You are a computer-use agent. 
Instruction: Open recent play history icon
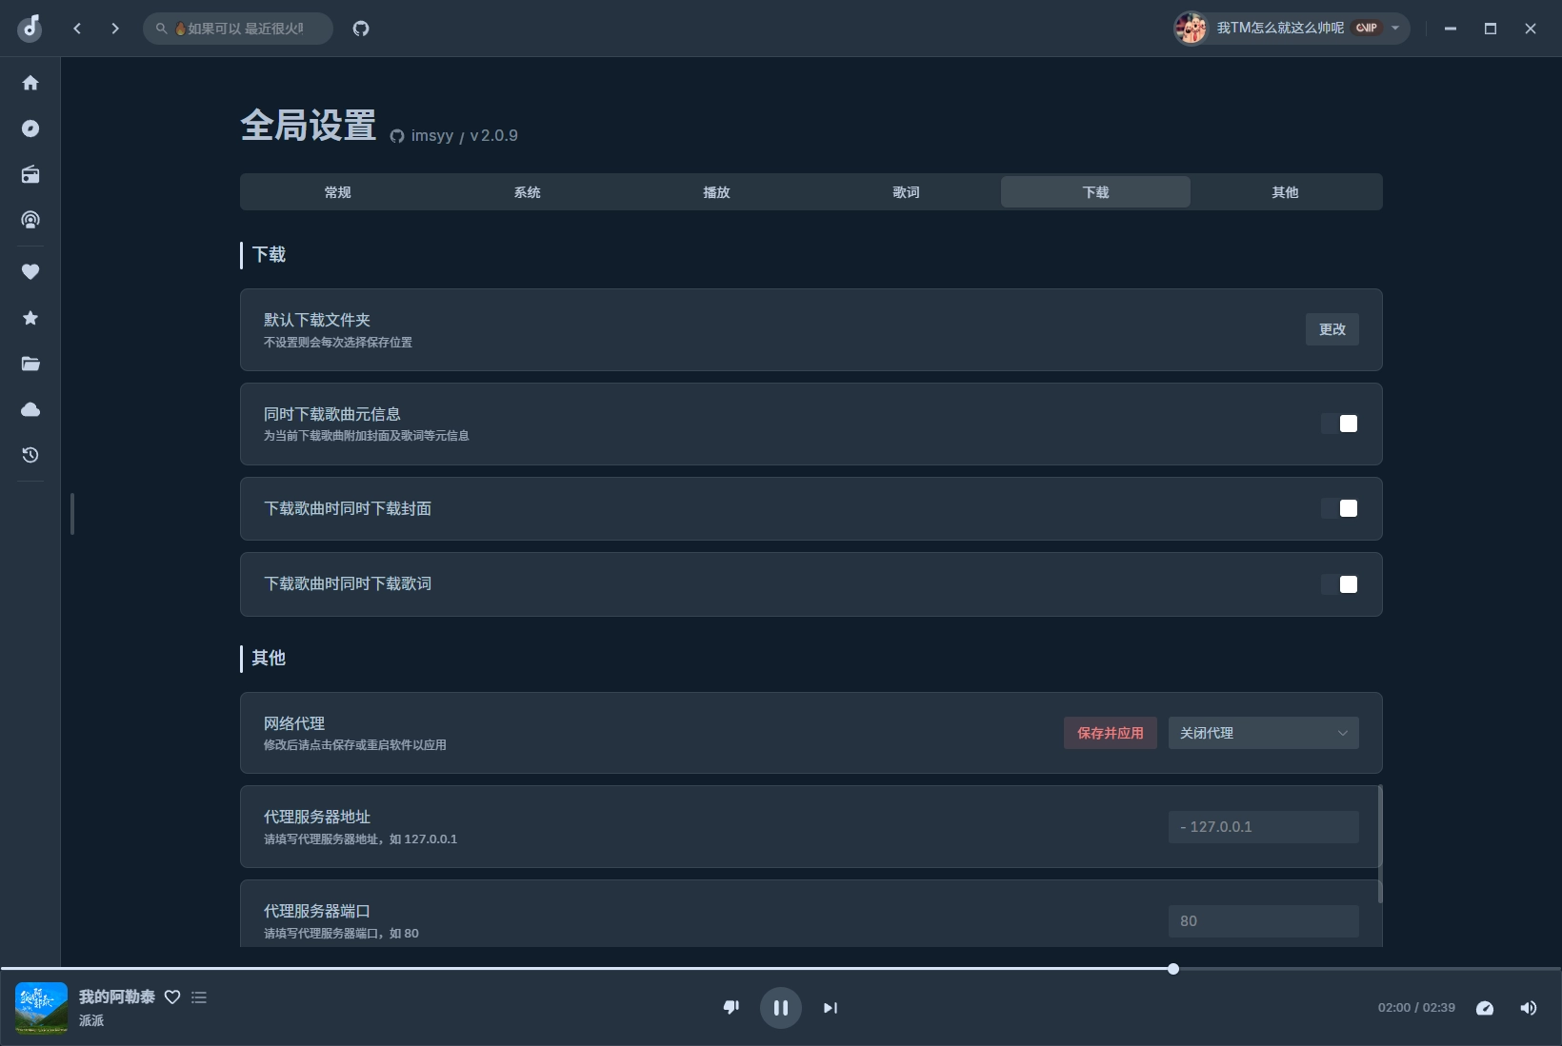(30, 455)
